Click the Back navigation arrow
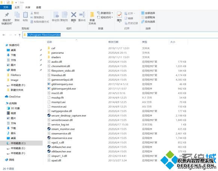218x171 pixels. pos(4,35)
